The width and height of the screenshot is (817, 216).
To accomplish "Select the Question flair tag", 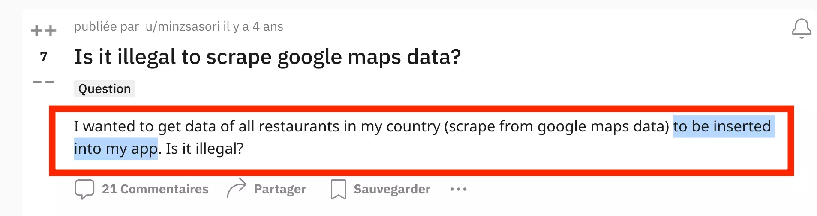I will 105,89.
